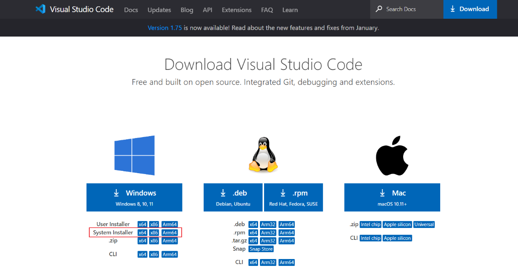Download Windows System Installer Arm64
The width and height of the screenshot is (518, 270).
coord(169,233)
